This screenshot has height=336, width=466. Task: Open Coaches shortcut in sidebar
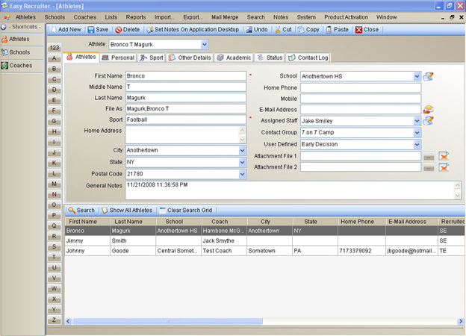pos(17,66)
